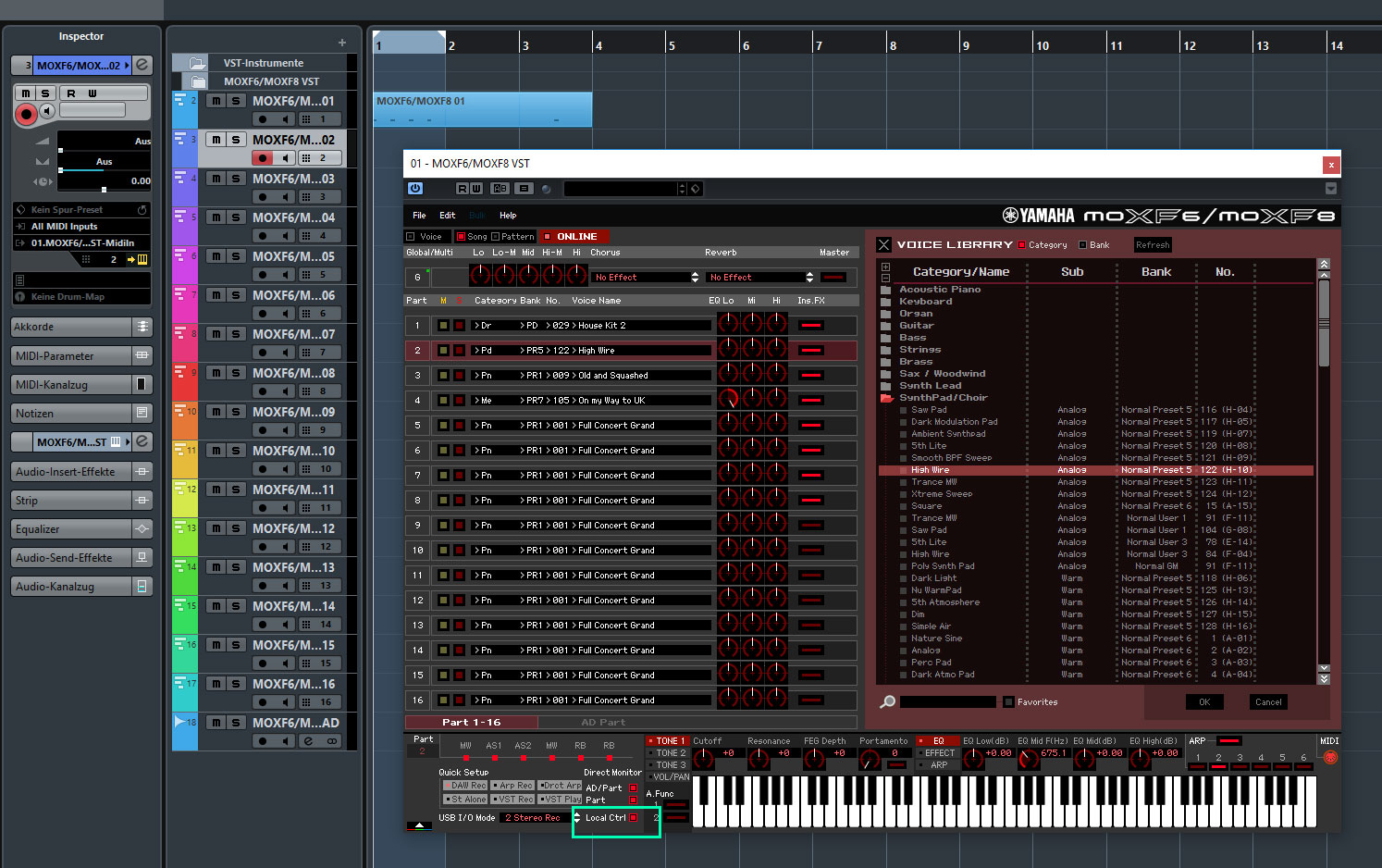Click the A/B compare button in plugin header
Viewport: 1382px width, 868px height.
500,188
